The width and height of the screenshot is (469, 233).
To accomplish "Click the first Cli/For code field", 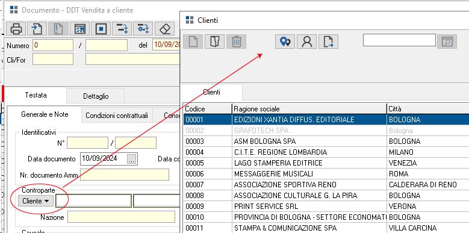I will point(53,59).
